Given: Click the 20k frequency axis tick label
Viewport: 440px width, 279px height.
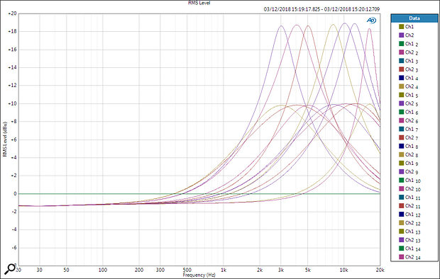Looking at the screenshot, I should 380,271.
